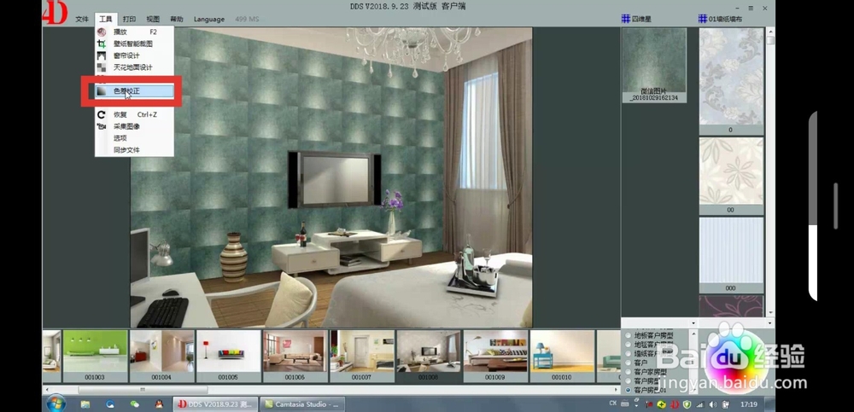
Task: Click the 色差校正 gradient icon
Action: click(102, 91)
